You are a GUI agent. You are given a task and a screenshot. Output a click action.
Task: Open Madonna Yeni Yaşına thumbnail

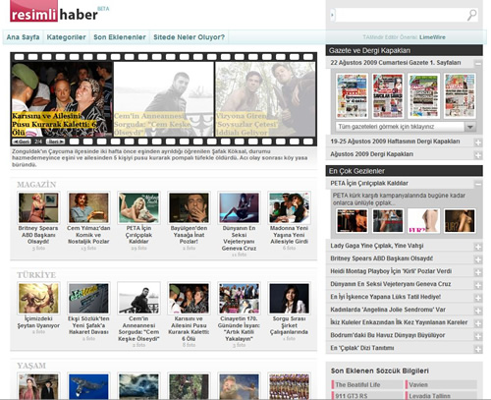point(289,207)
